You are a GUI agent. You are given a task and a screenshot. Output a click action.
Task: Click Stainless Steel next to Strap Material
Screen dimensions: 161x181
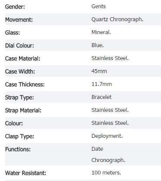pyautogui.click(x=110, y=110)
